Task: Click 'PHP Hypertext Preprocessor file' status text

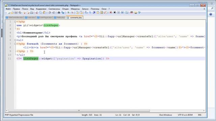Action: [x=19, y=115]
